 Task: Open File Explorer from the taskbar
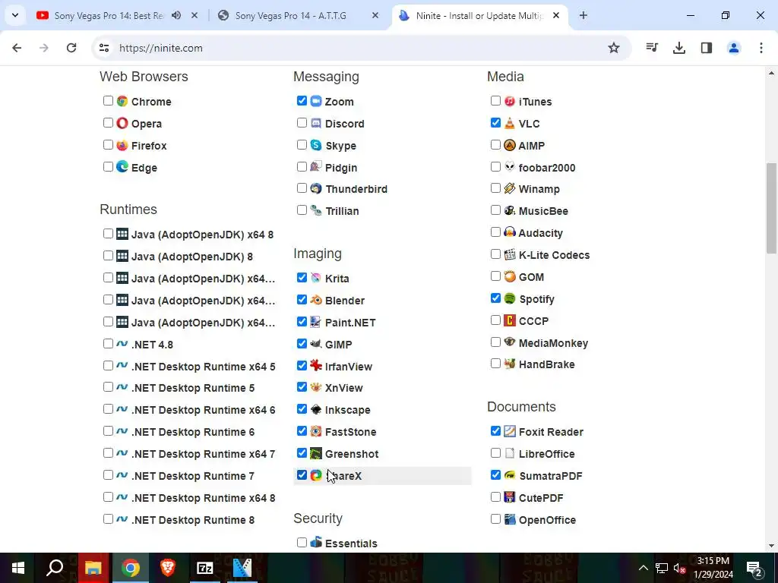tap(93, 568)
